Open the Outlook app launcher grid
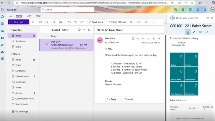 click(x=2, y=9)
